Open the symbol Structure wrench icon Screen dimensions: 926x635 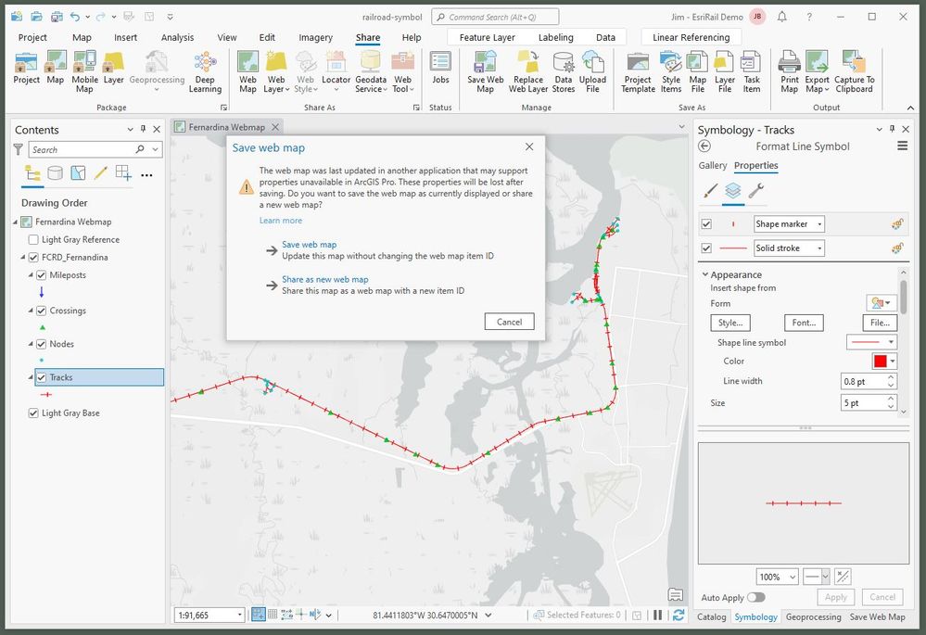coord(756,191)
